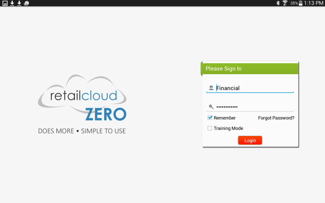This screenshot has width=325, height=203.
Task: Click the battery indicator showing 35%
Action: coord(295,3)
